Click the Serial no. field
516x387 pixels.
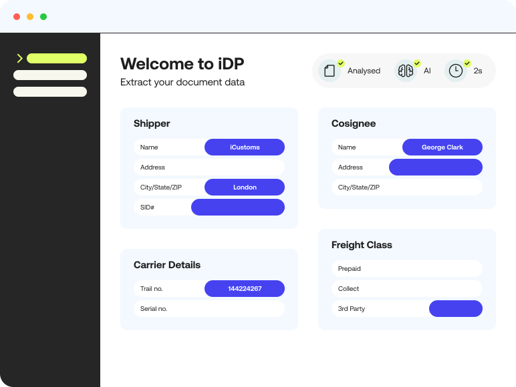209,308
